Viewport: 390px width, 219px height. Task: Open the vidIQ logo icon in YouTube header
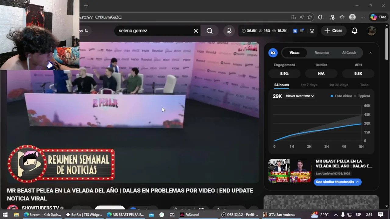coord(295,31)
